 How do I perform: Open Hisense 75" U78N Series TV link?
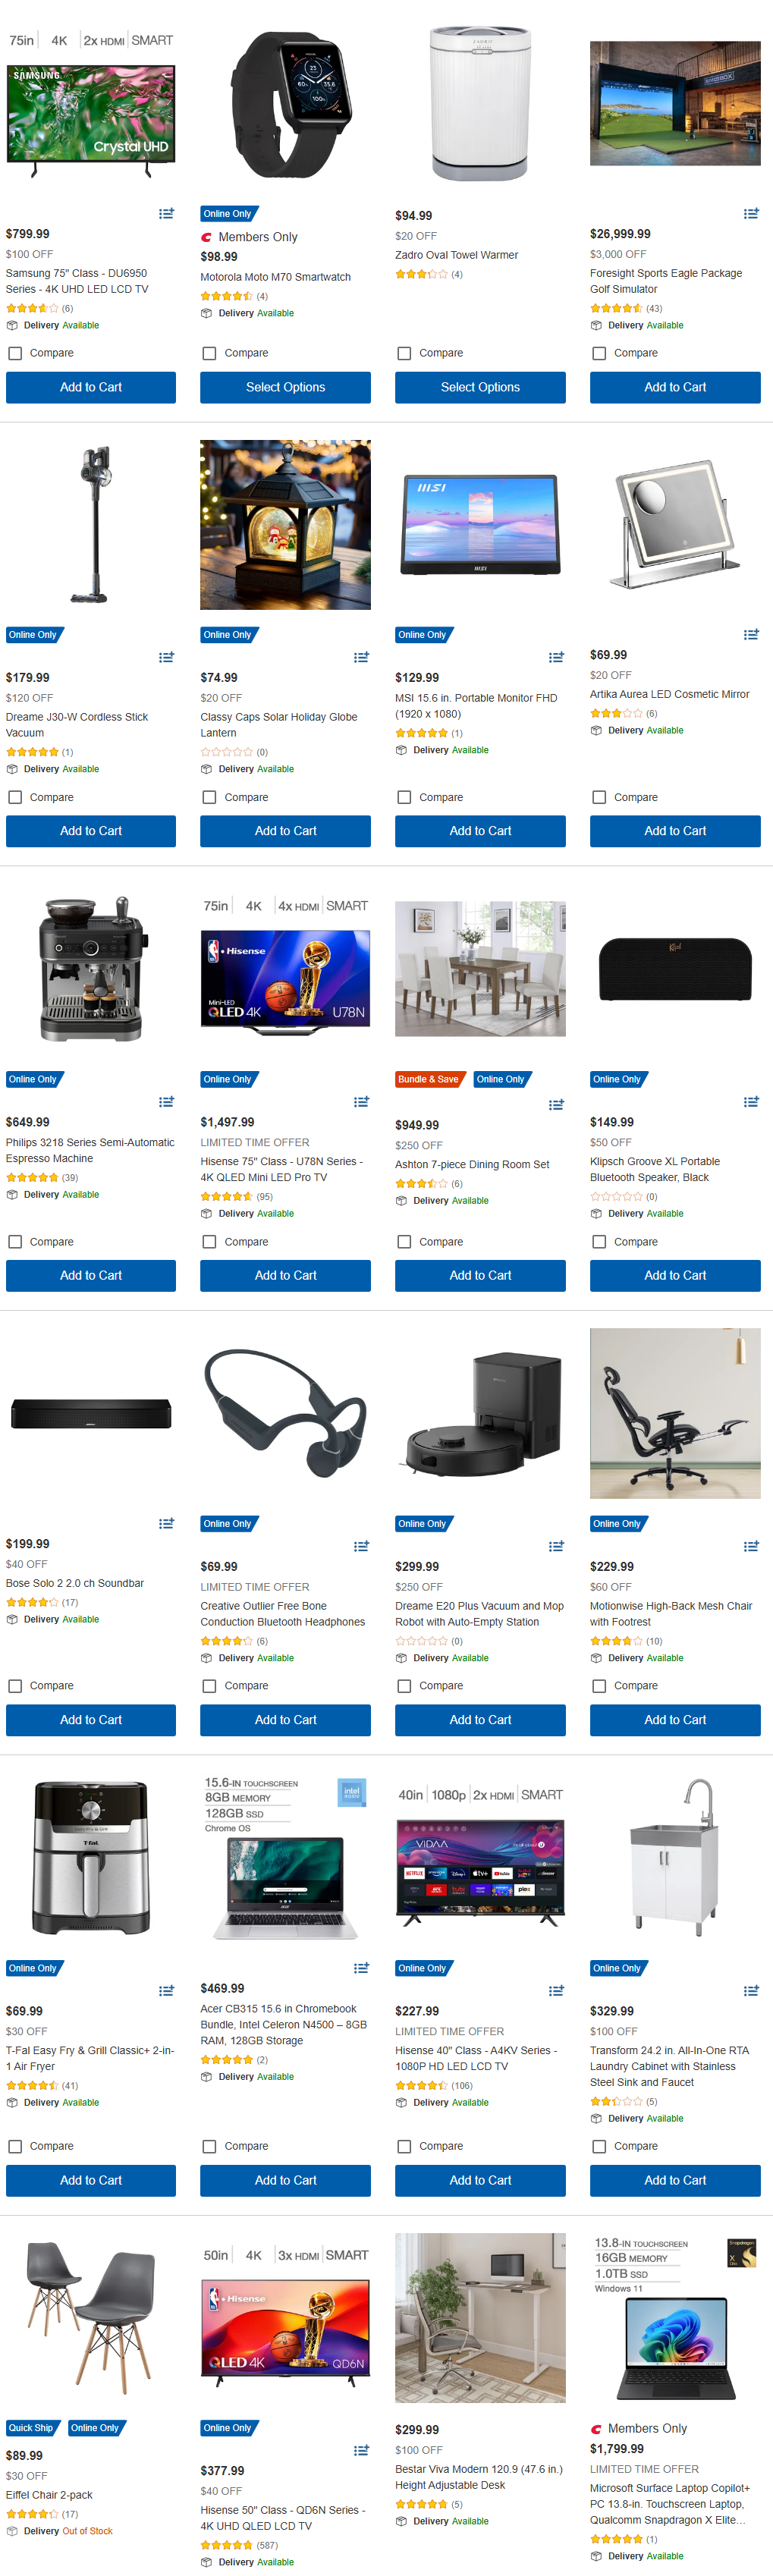(281, 1169)
